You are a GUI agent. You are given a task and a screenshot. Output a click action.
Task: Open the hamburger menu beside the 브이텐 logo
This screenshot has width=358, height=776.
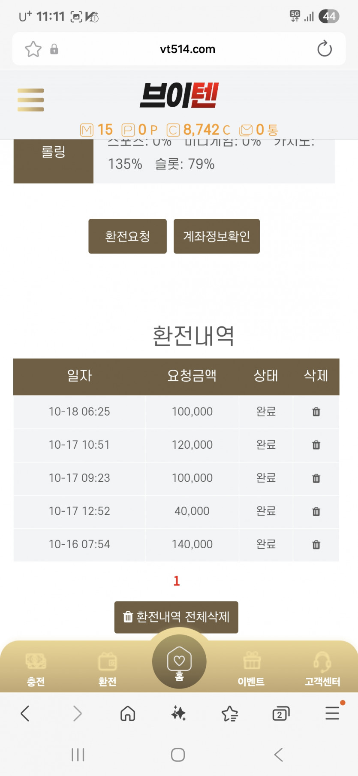(30, 100)
